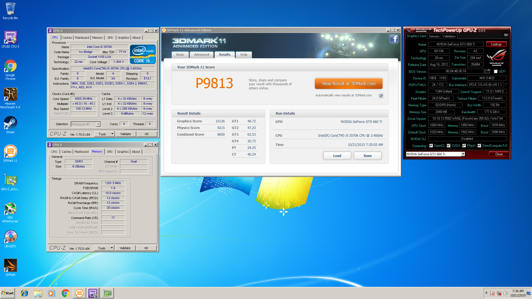Open Tools dropdown arrow in lower CPU-Z
532x299 pixels.
(112, 248)
